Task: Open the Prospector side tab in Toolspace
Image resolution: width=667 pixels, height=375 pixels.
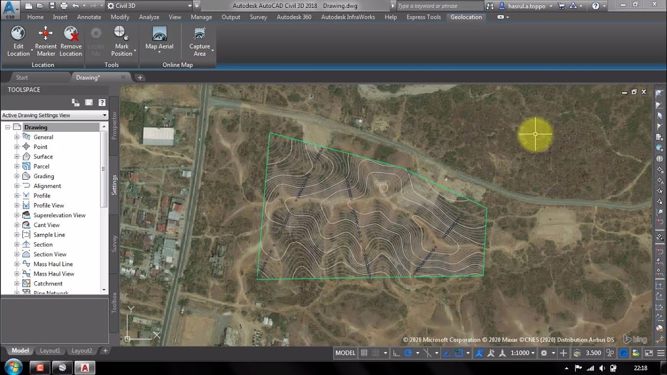Action: [115, 126]
